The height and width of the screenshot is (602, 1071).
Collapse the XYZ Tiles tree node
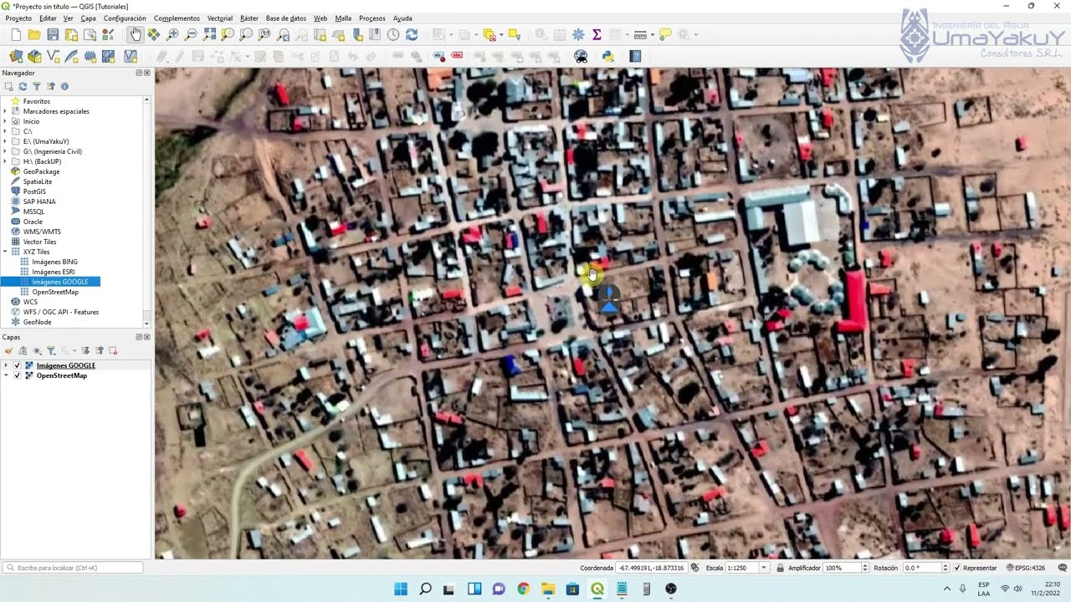pyautogui.click(x=5, y=252)
